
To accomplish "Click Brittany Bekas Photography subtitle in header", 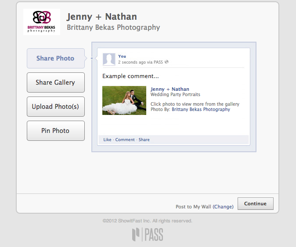I will click(113, 28).
